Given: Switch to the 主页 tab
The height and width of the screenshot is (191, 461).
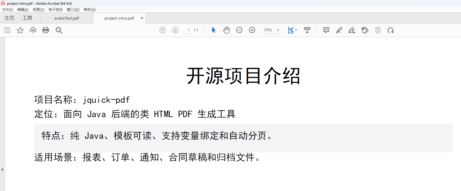Looking at the screenshot, I should (9, 18).
